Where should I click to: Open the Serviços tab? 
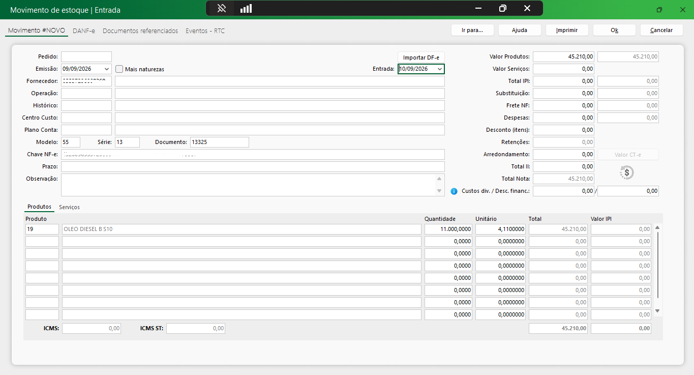(69, 207)
